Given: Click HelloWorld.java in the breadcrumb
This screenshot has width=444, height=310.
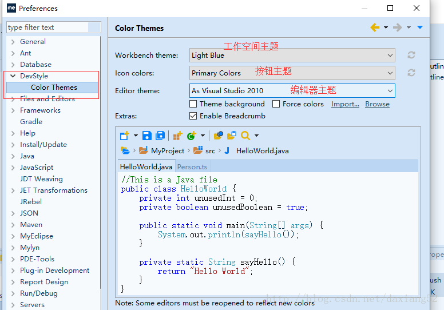Looking at the screenshot, I should pyautogui.click(x=263, y=151).
